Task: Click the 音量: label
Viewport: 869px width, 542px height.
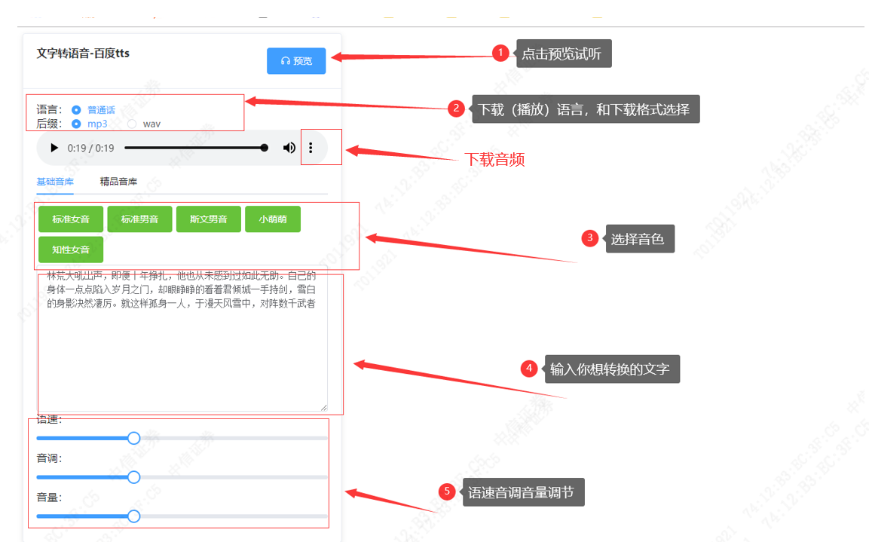Action: click(x=49, y=498)
